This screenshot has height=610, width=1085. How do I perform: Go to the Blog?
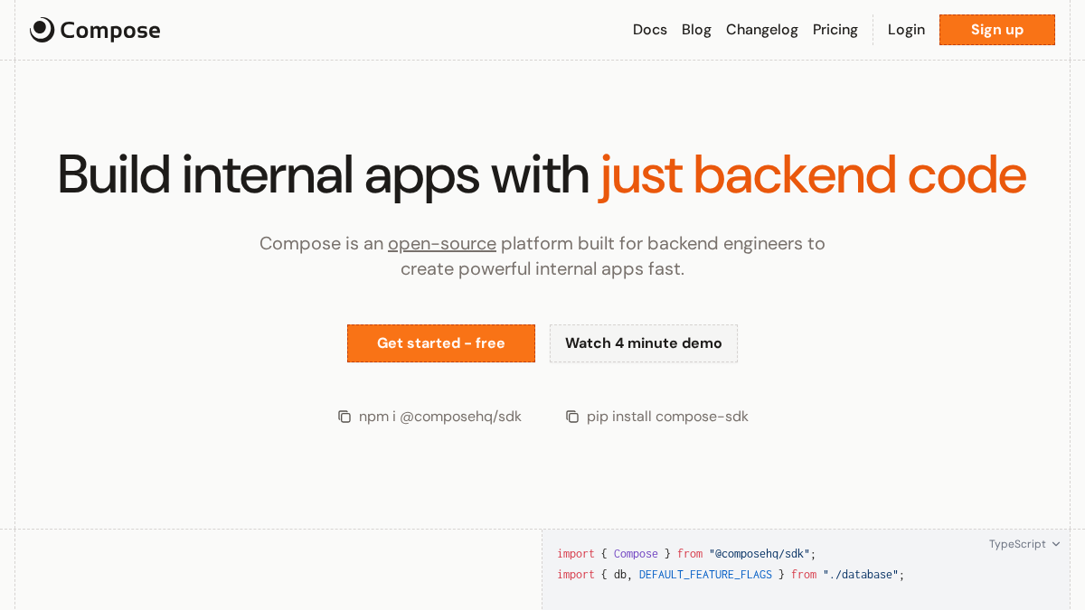696,30
